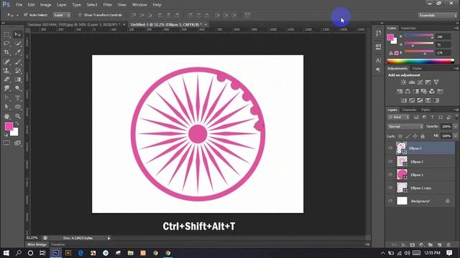460x258 pixels.
Task: Select the Brush tool
Action: pyautogui.click(x=18, y=62)
